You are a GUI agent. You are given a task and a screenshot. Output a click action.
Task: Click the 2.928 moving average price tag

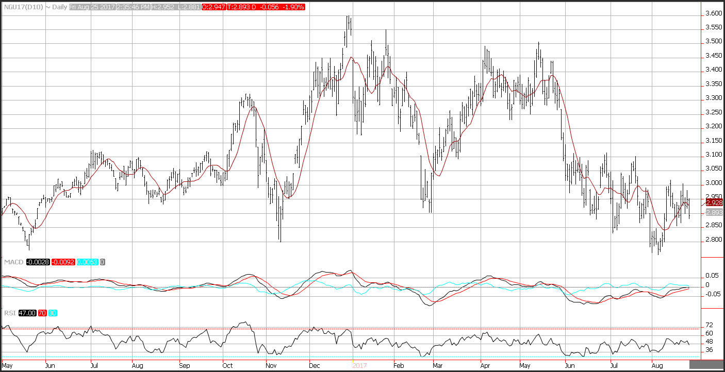click(714, 202)
